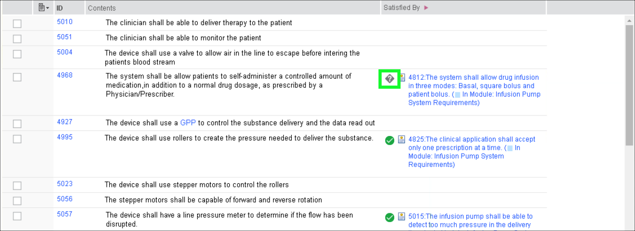This screenshot has width=635, height=231.
Task: Sort by the ID column header
Action: coord(60,8)
